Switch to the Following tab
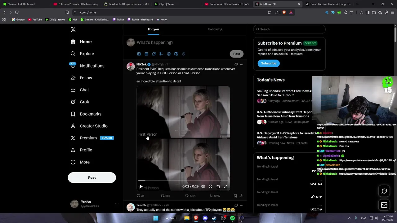Screen dimensions: 397x223 coord(215,29)
